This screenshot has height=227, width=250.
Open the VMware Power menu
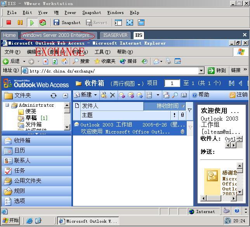click(x=70, y=12)
